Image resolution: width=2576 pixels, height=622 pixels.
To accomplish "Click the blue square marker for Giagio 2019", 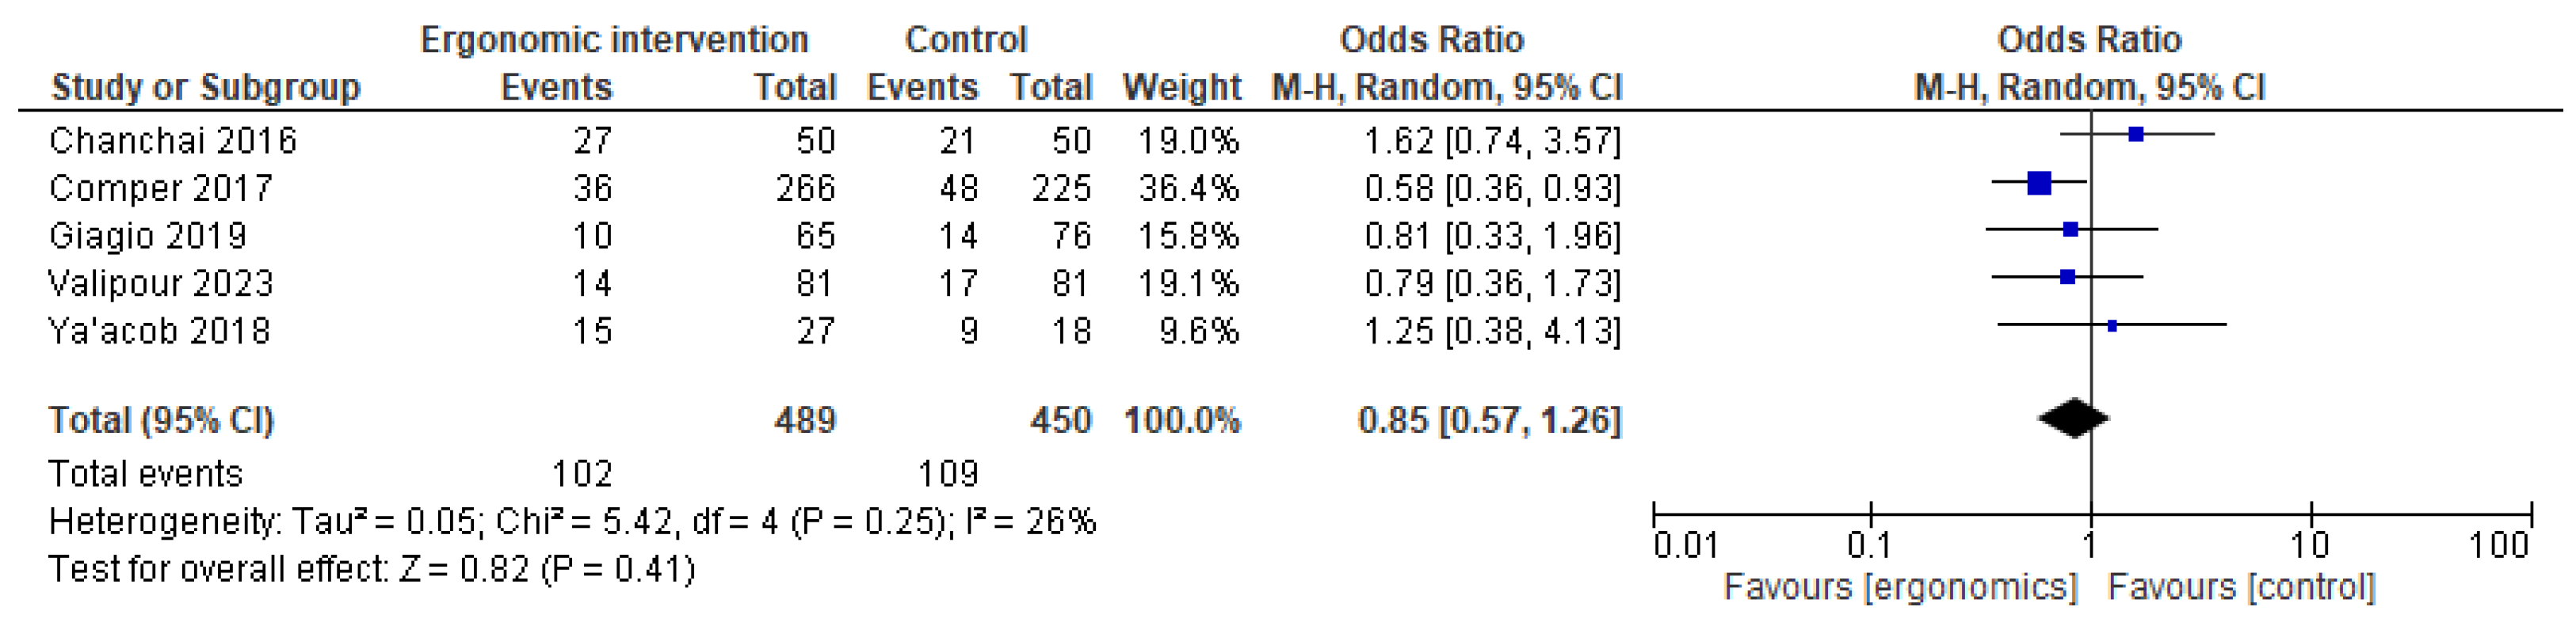I will (x=2071, y=229).
